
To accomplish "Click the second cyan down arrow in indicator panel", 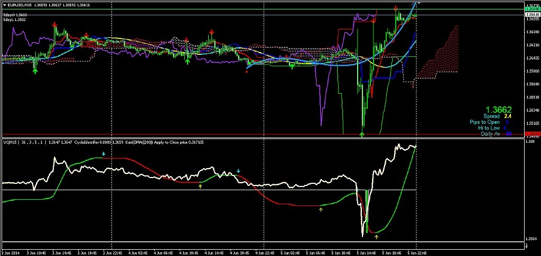I will click(239, 171).
